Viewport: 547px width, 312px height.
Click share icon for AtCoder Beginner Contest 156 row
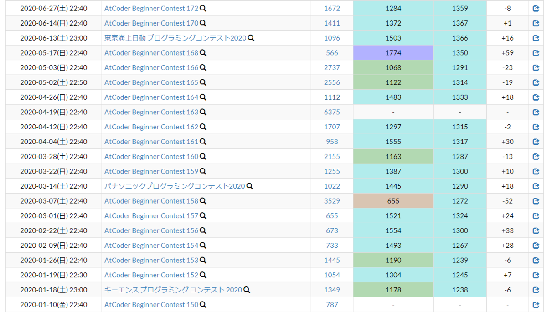536,230
